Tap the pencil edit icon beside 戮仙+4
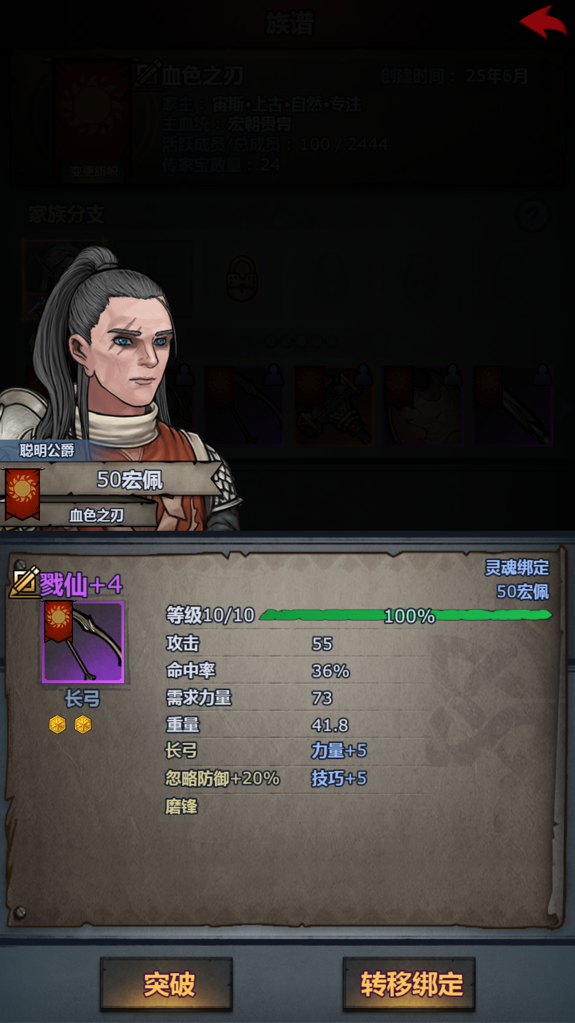The height and width of the screenshot is (1023, 575). [x=25, y=582]
